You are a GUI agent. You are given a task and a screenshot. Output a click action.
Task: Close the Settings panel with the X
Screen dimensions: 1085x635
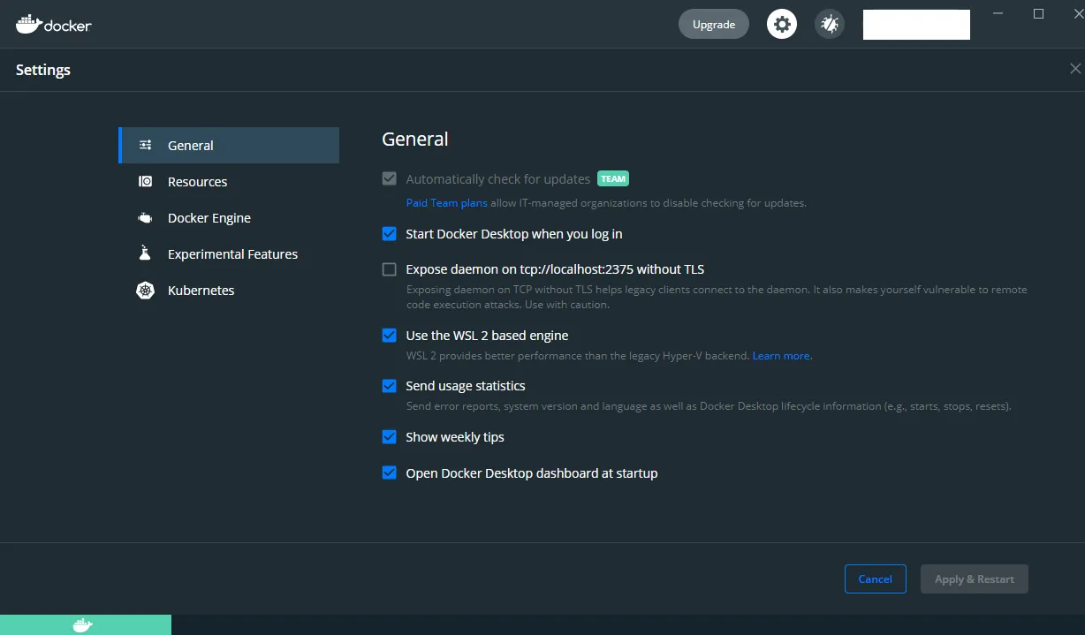1075,69
